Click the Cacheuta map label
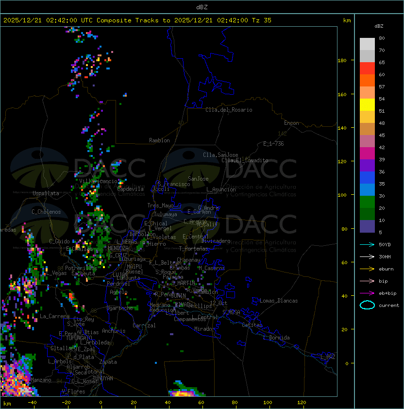404x409 pixels. (83, 273)
